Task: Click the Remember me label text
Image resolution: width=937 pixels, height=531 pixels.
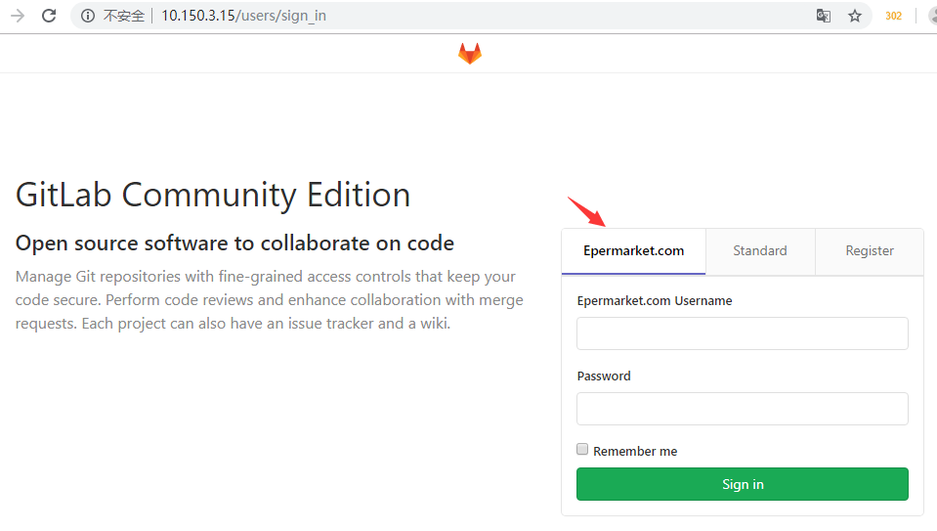Action: tap(635, 451)
